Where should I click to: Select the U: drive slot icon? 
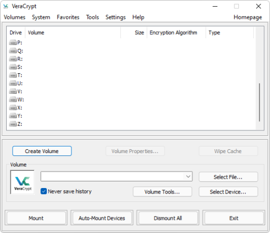tap(13, 83)
